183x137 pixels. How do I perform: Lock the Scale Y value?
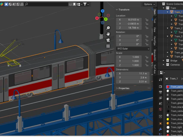[x=147, y=61]
